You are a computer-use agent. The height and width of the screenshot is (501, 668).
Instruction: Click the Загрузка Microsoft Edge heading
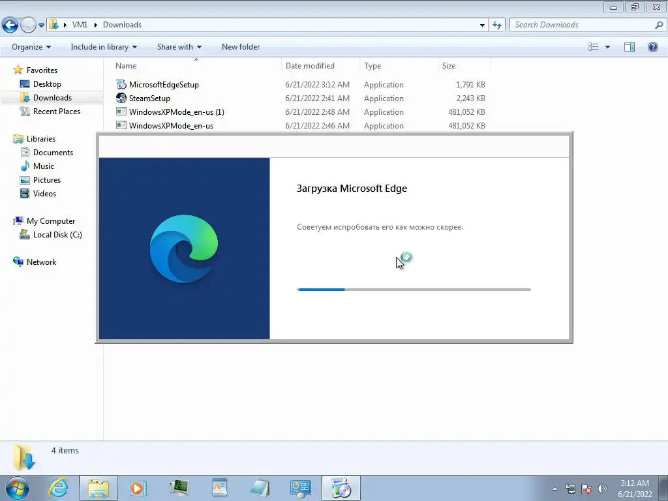tap(352, 189)
